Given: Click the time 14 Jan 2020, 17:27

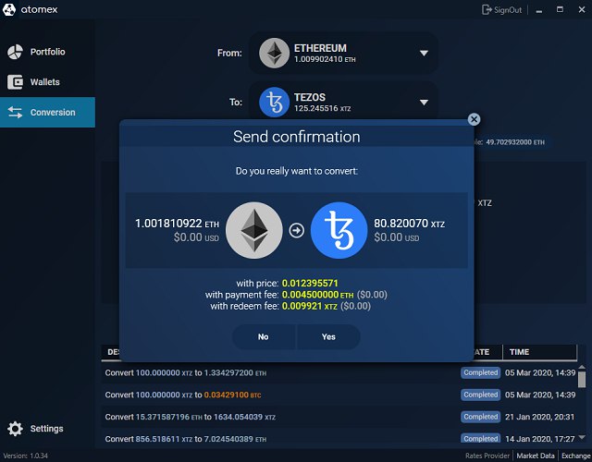Looking at the screenshot, I should (540, 439).
